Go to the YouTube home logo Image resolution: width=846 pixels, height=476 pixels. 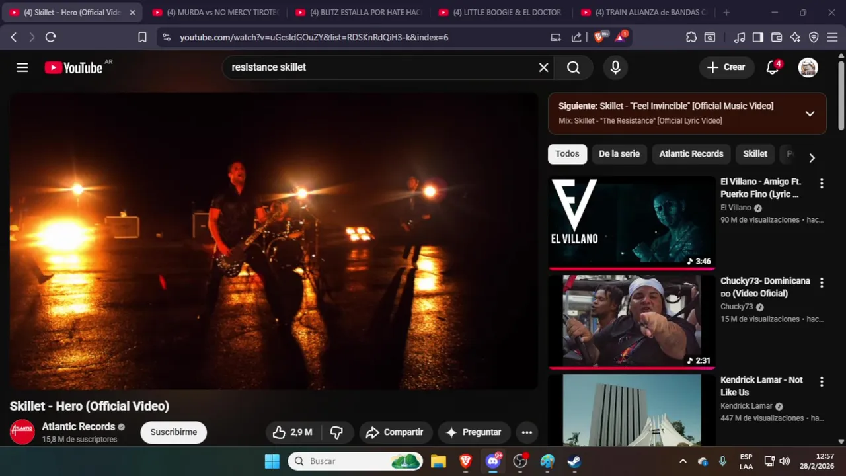[73, 67]
